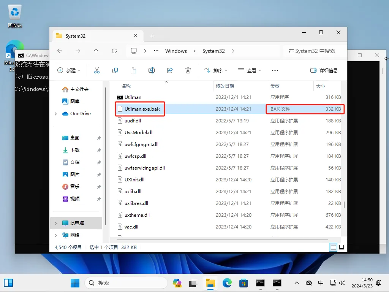Go back with the left arrow
The image size is (389, 292).
pos(60,51)
